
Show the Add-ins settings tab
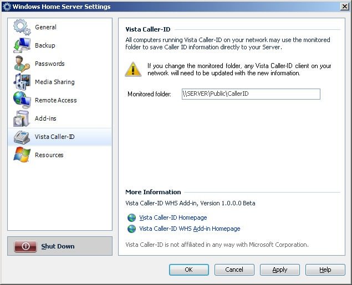(x=45, y=118)
